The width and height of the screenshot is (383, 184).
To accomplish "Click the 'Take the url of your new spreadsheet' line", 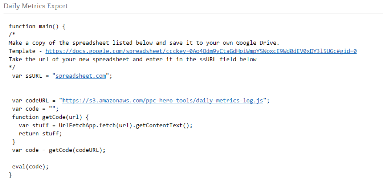I will [133, 59].
